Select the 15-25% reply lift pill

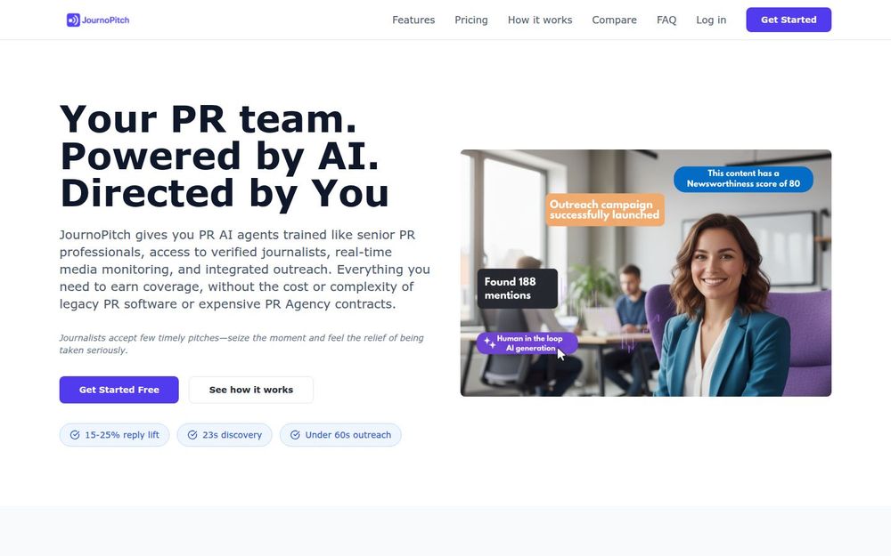[114, 435]
